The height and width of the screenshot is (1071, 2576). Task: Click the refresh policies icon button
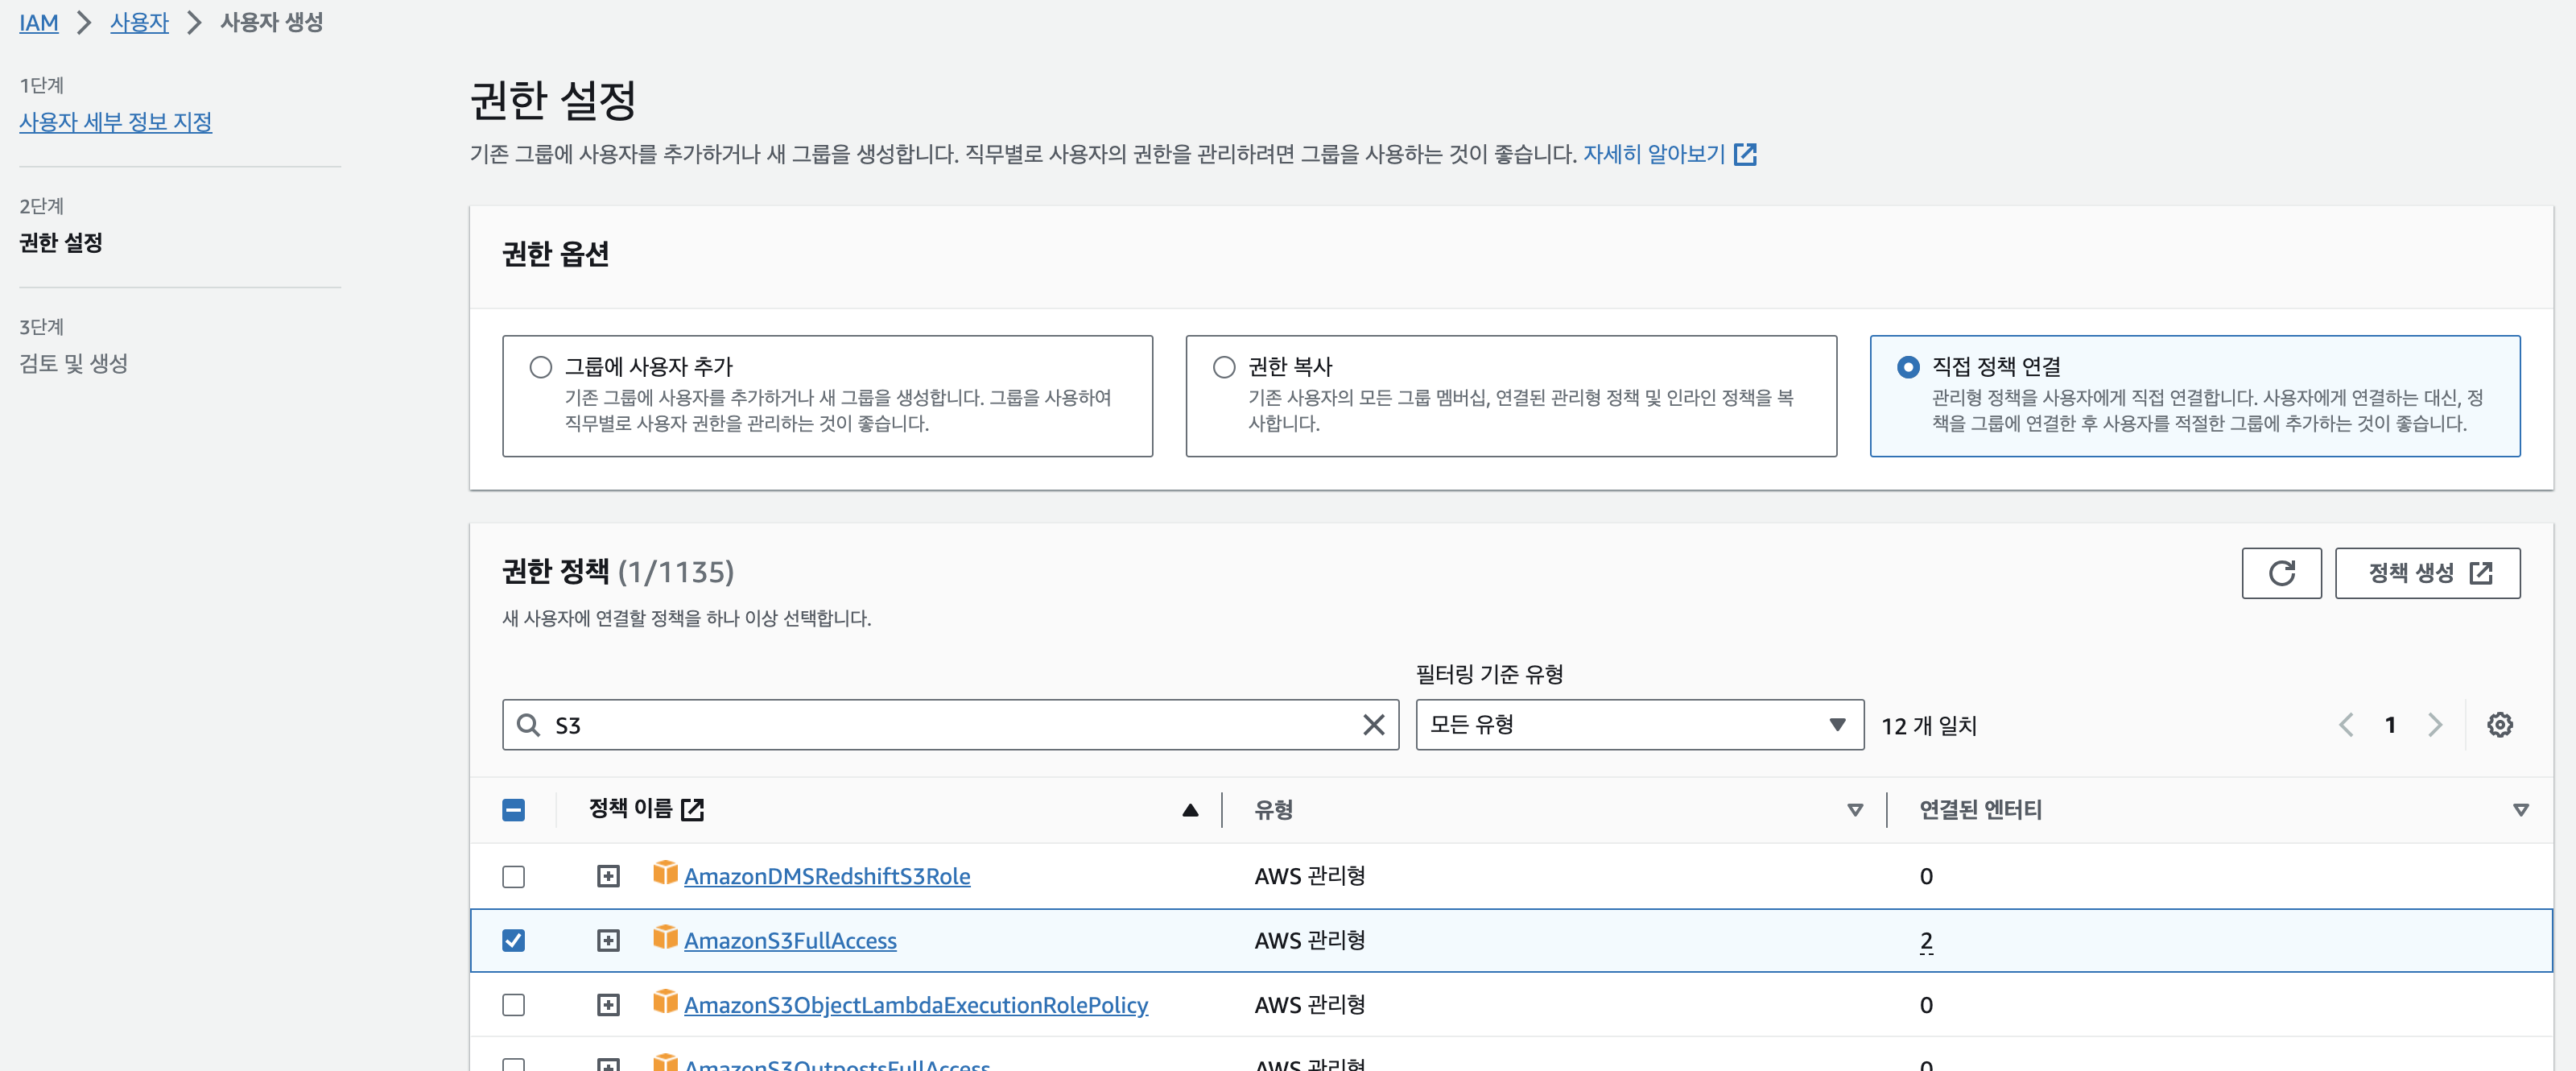pyautogui.click(x=2280, y=573)
